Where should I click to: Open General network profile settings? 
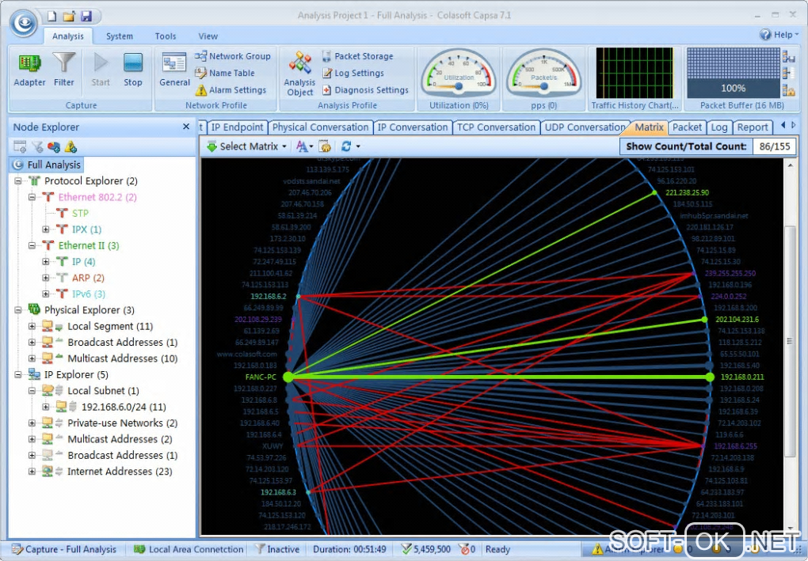pyautogui.click(x=174, y=70)
